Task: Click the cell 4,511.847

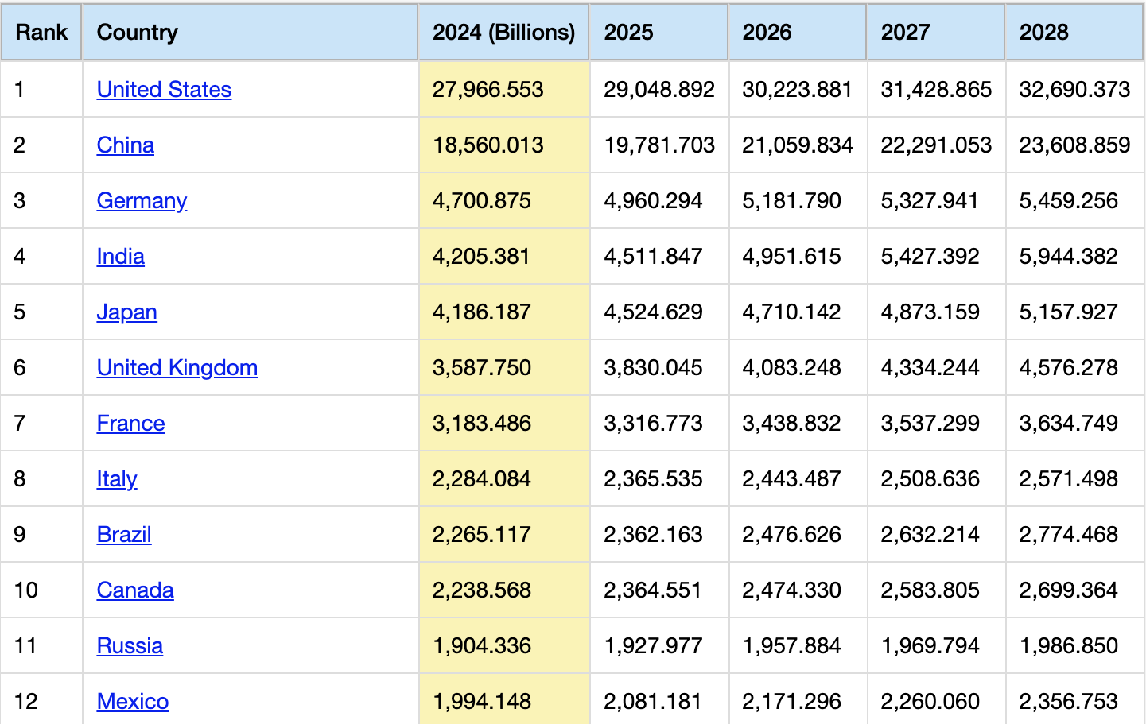Action: click(x=659, y=257)
